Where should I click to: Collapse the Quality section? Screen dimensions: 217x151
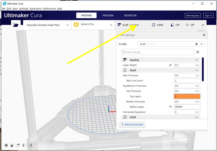coord(197,60)
